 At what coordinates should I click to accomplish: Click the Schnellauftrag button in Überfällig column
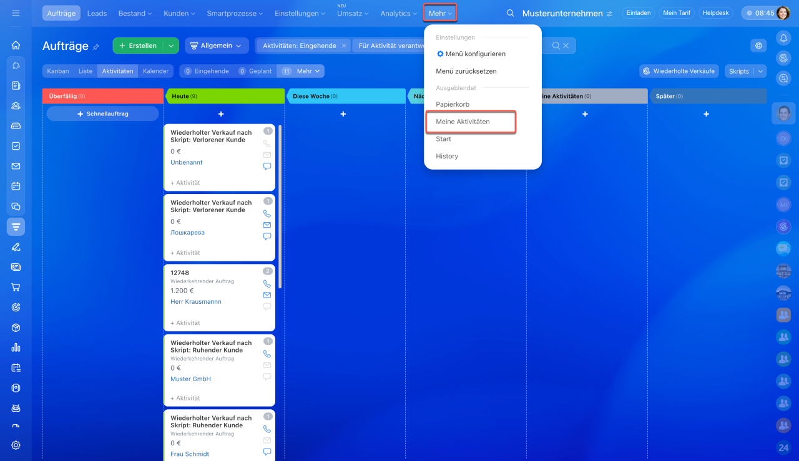coord(103,114)
